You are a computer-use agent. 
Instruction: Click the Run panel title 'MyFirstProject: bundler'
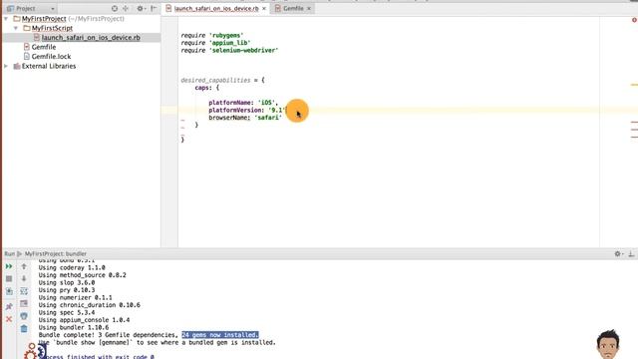pyautogui.click(x=56, y=253)
